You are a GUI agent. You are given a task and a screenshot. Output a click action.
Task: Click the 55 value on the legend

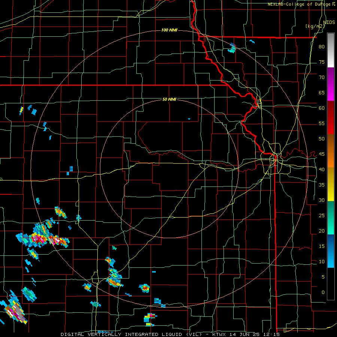322,123
